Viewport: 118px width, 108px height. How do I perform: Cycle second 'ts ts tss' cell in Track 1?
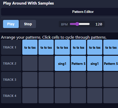46,47
